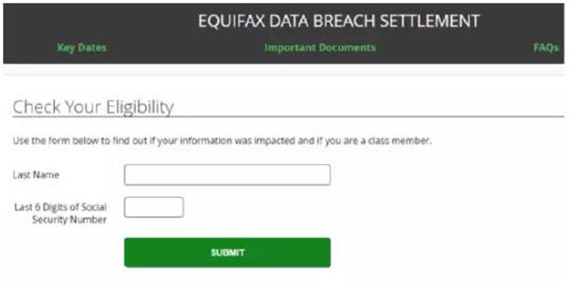
Task: Click the Social Security Number label text
Action: point(69,219)
